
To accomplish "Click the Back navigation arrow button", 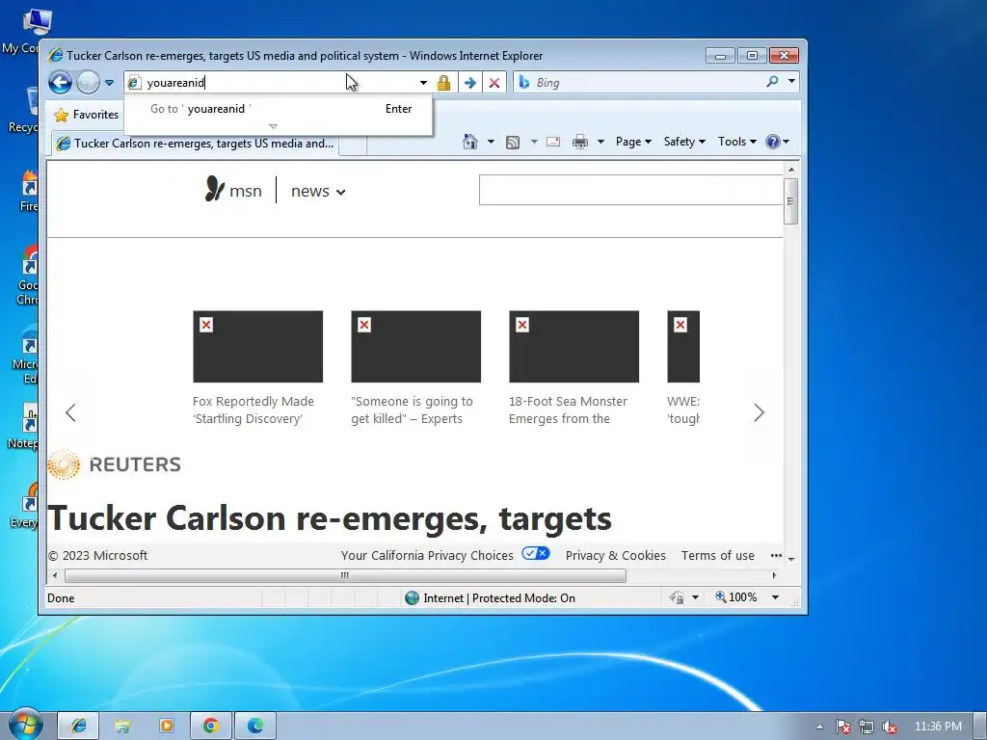I will 60,82.
